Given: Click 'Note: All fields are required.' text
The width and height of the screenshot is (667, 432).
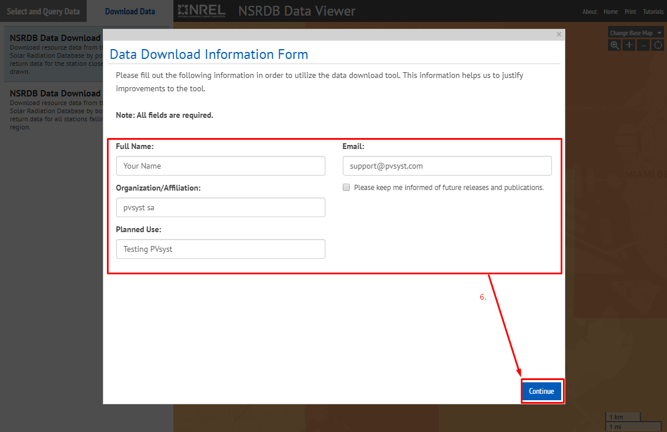Looking at the screenshot, I should coord(164,116).
